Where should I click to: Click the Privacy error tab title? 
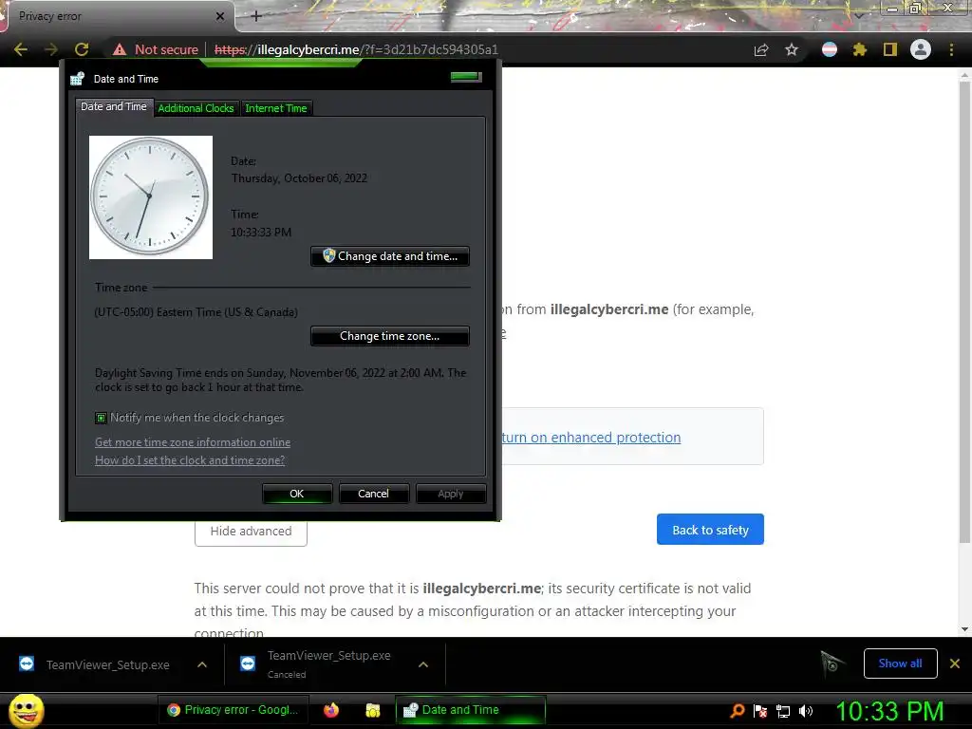pyautogui.click(x=50, y=16)
